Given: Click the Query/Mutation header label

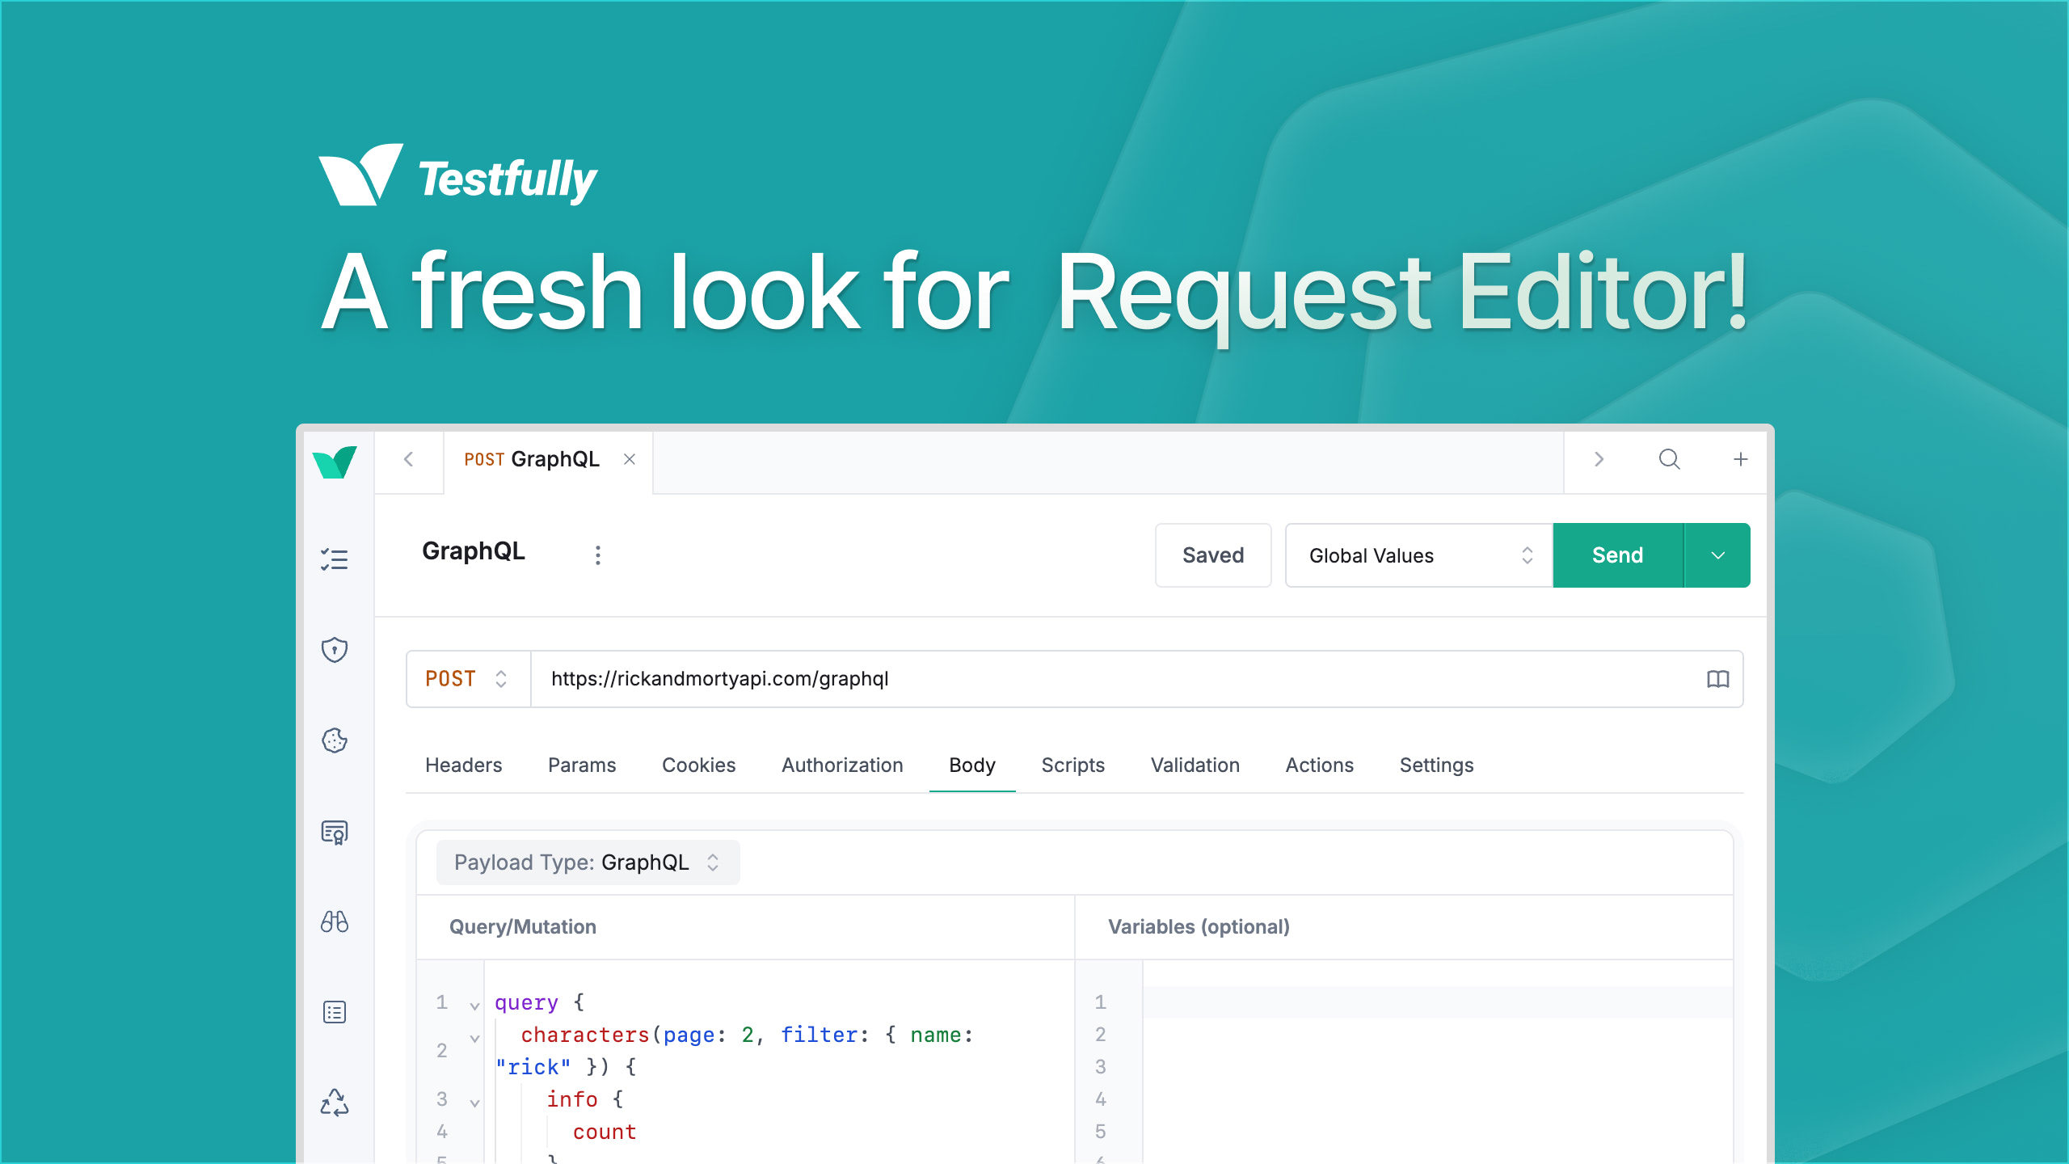Looking at the screenshot, I should pyautogui.click(x=523, y=927).
